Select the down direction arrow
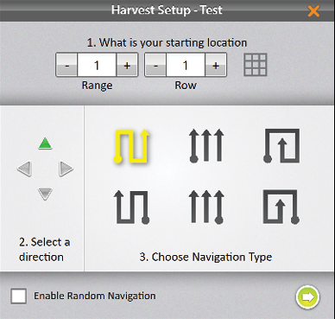The width and height of the screenshot is (335, 319). [45, 194]
